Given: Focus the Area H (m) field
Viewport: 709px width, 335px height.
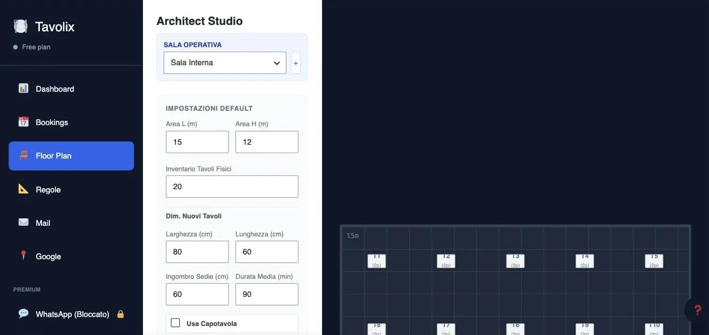Looking at the screenshot, I should (267, 142).
